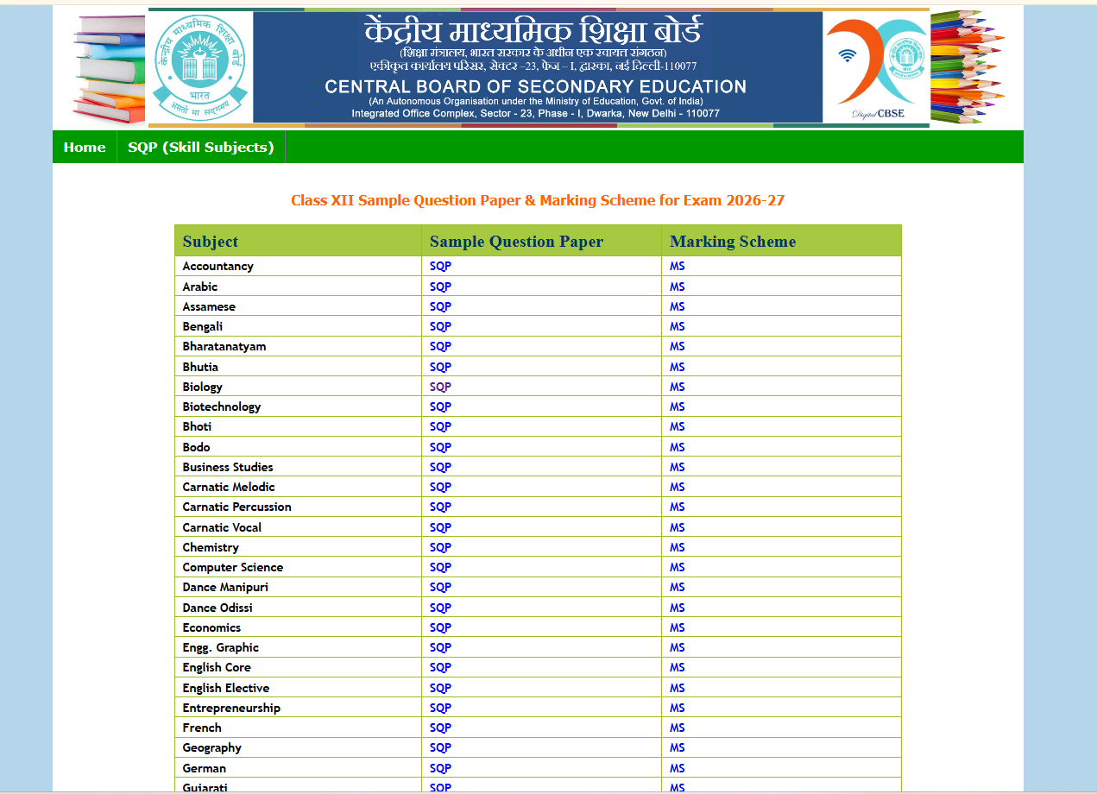Open English Elective MS link
1097x794 pixels.
[x=678, y=688]
